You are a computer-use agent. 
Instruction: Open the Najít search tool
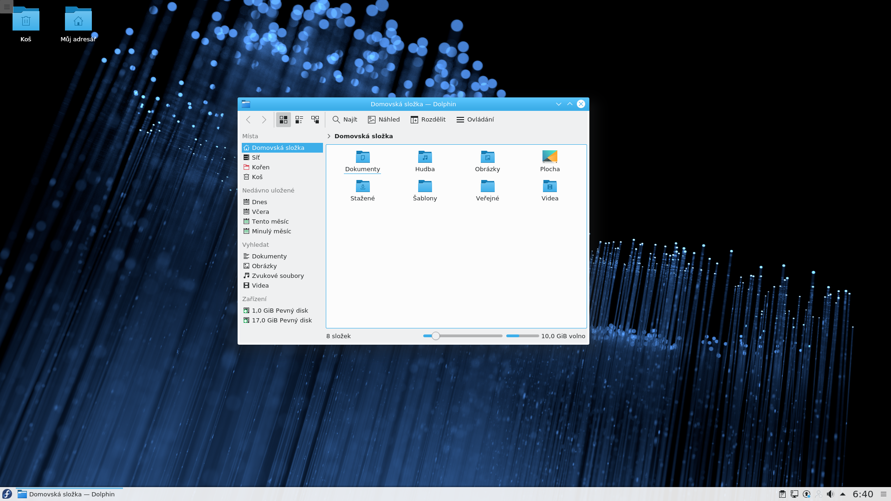click(x=345, y=120)
